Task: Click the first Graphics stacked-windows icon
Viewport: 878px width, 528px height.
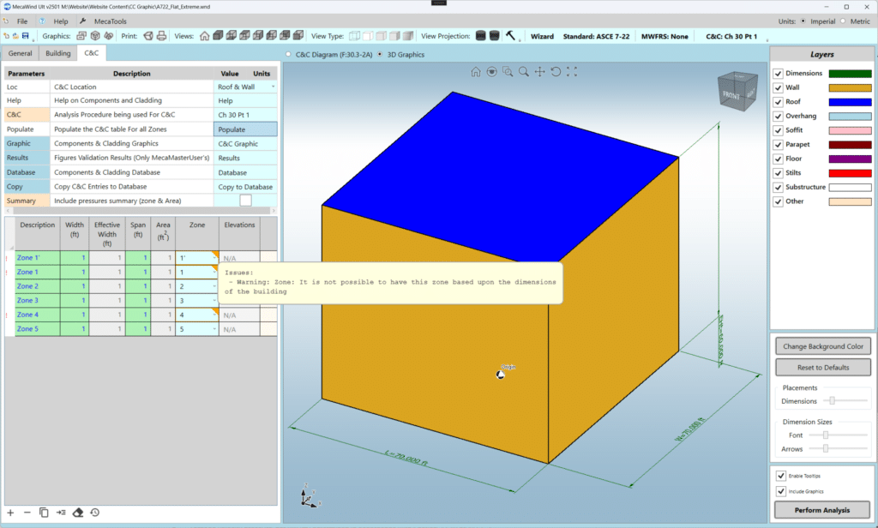Action: click(x=81, y=36)
